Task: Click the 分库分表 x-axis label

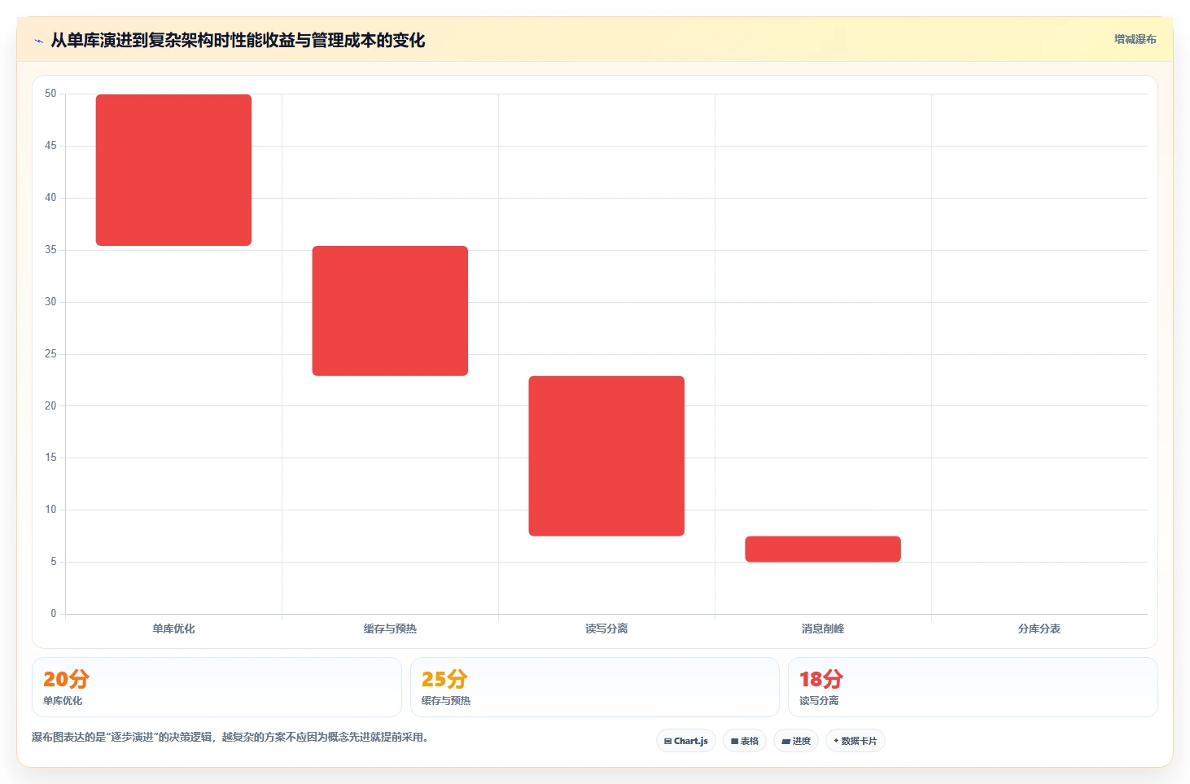Action: pyautogui.click(x=1039, y=629)
